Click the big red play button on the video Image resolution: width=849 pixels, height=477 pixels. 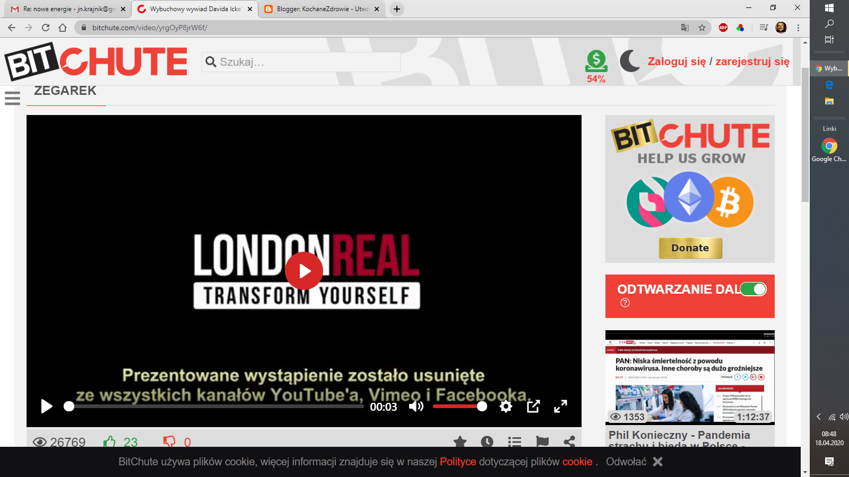click(304, 271)
